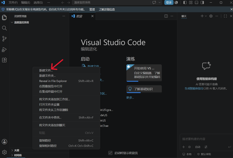
Task: Open the chat tools configuration icon
Action: (x=206, y=147)
